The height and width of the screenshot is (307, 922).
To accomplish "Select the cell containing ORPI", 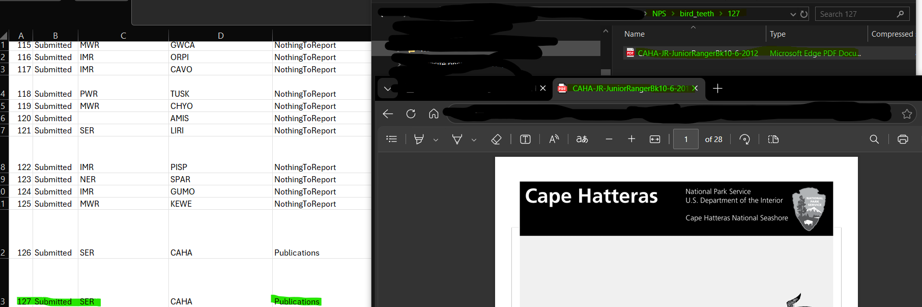I will 220,57.
